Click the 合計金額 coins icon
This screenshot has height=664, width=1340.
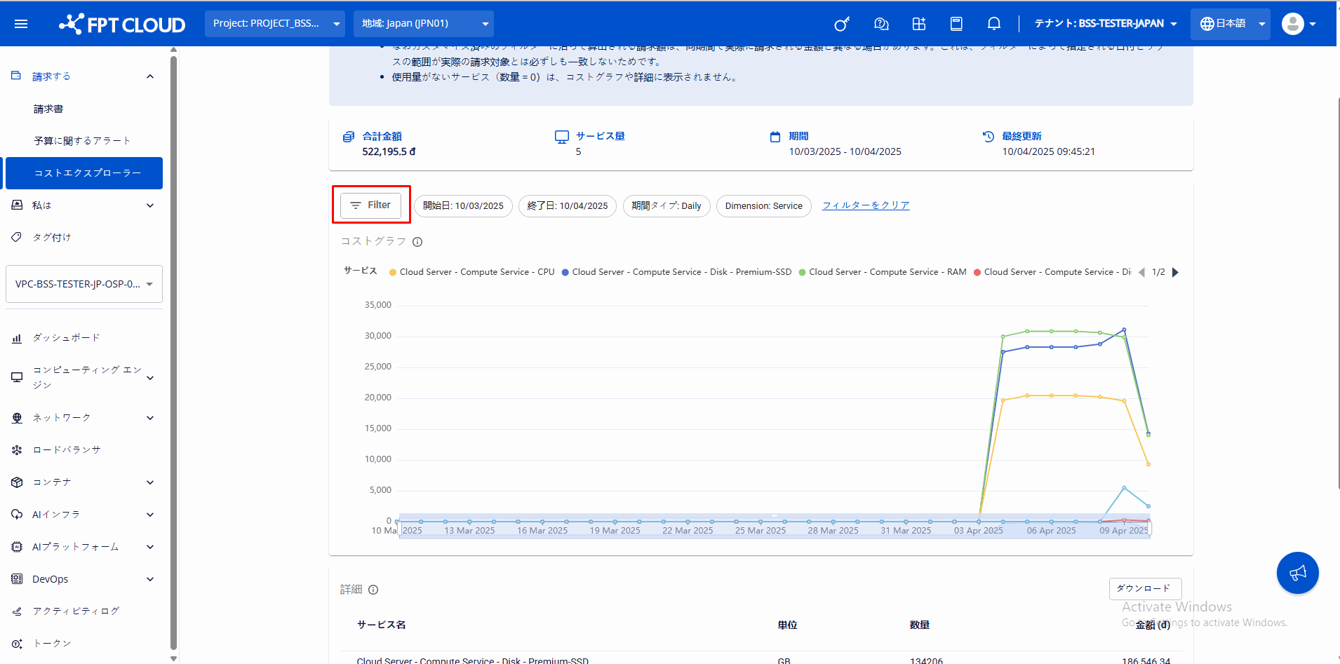(349, 137)
